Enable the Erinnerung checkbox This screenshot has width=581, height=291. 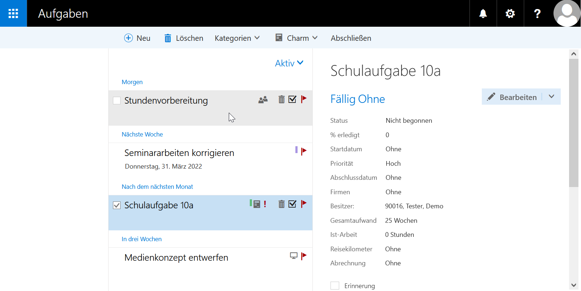click(x=335, y=286)
